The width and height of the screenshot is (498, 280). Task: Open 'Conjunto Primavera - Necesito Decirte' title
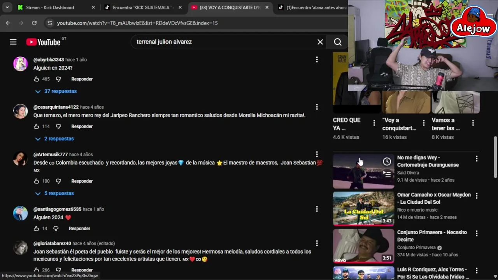pyautogui.click(x=432, y=236)
